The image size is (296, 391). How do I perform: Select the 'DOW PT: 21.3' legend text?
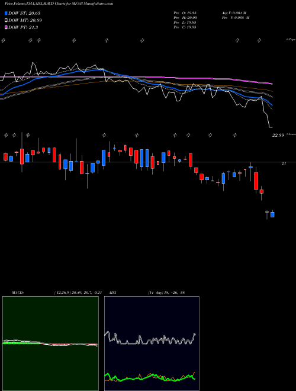23,27
